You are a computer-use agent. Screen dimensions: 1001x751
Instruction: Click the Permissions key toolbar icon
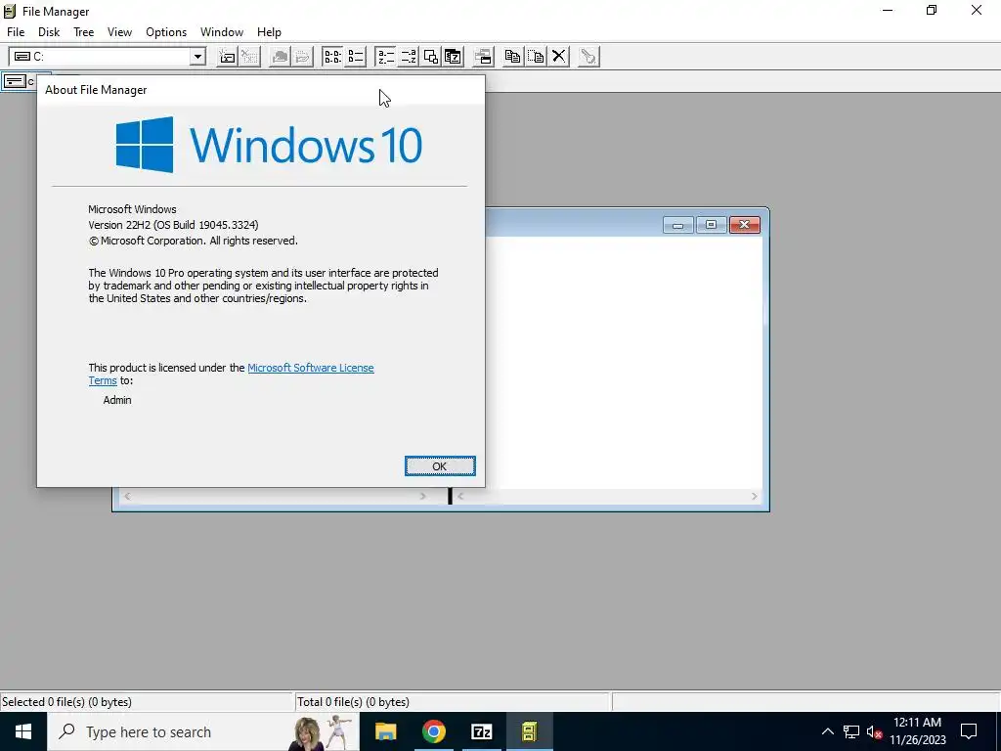[588, 56]
